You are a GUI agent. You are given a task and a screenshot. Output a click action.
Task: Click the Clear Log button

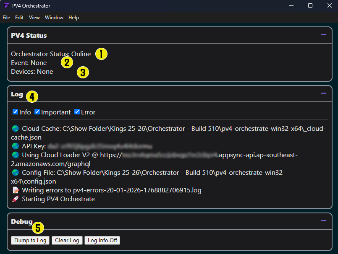tap(67, 240)
